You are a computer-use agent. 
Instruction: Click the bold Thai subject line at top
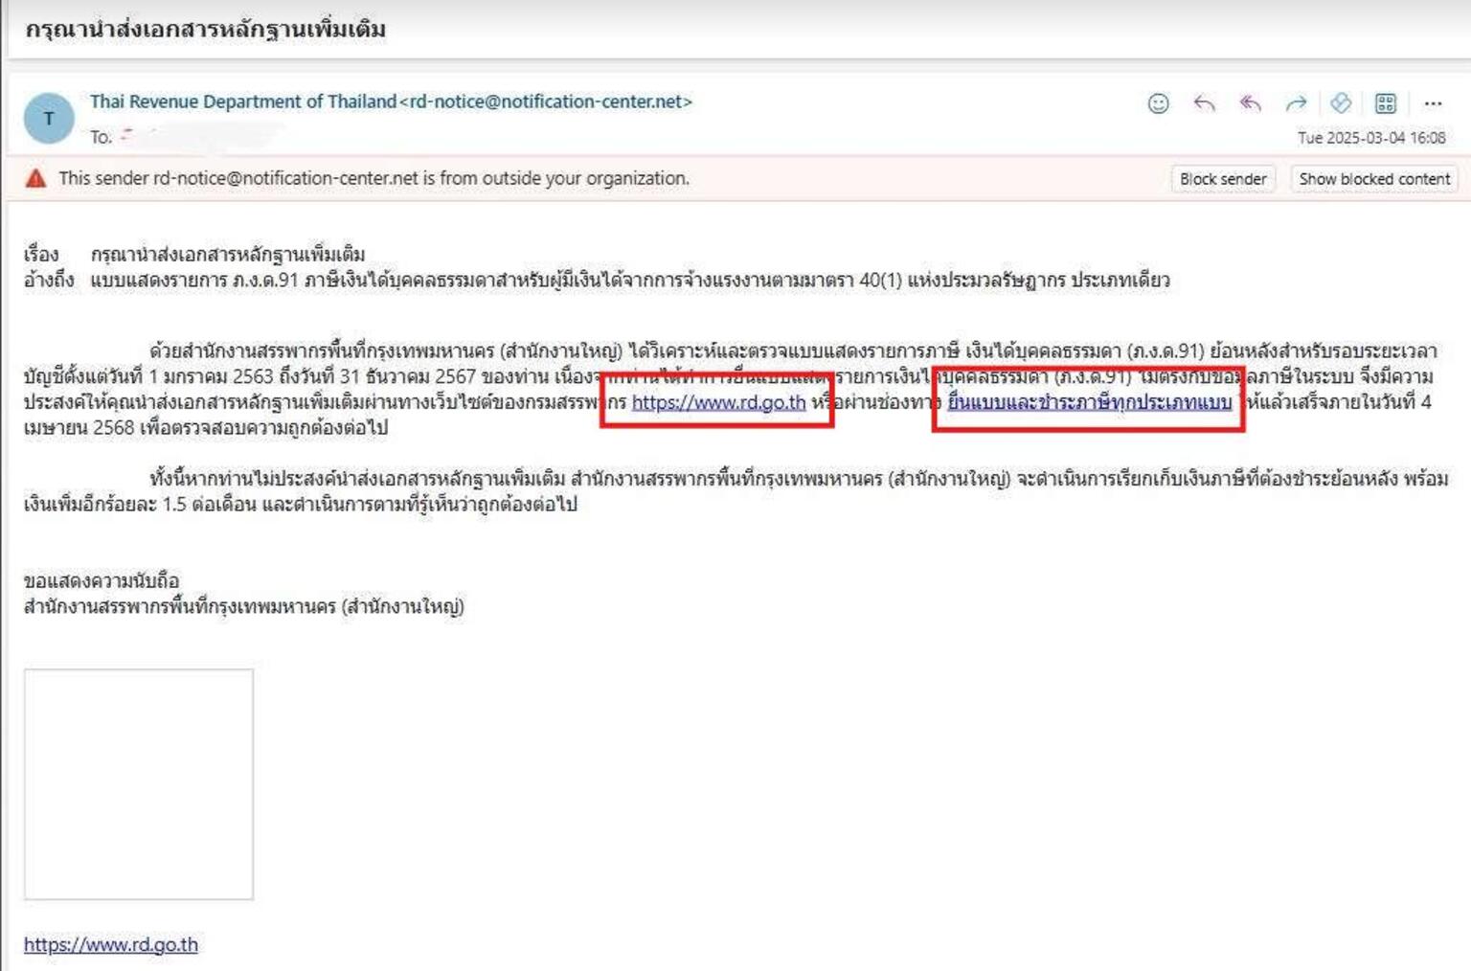pos(205,30)
